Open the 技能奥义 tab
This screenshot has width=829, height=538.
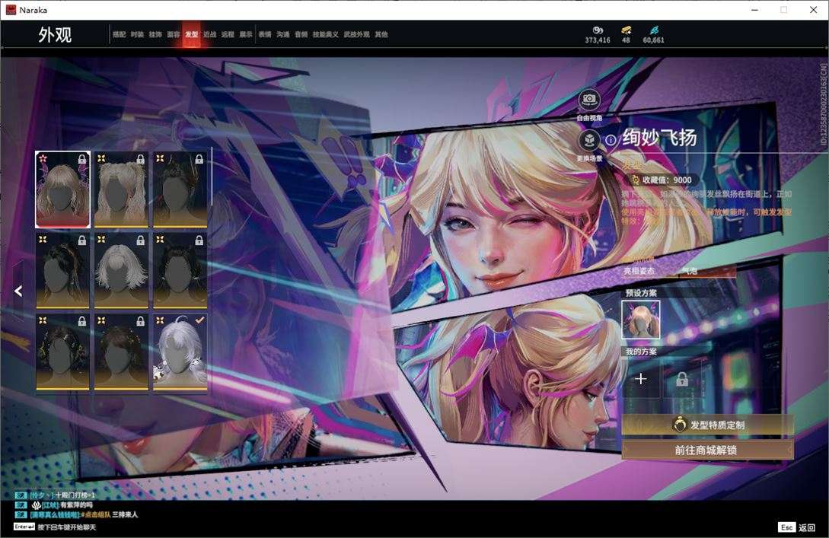[326, 34]
